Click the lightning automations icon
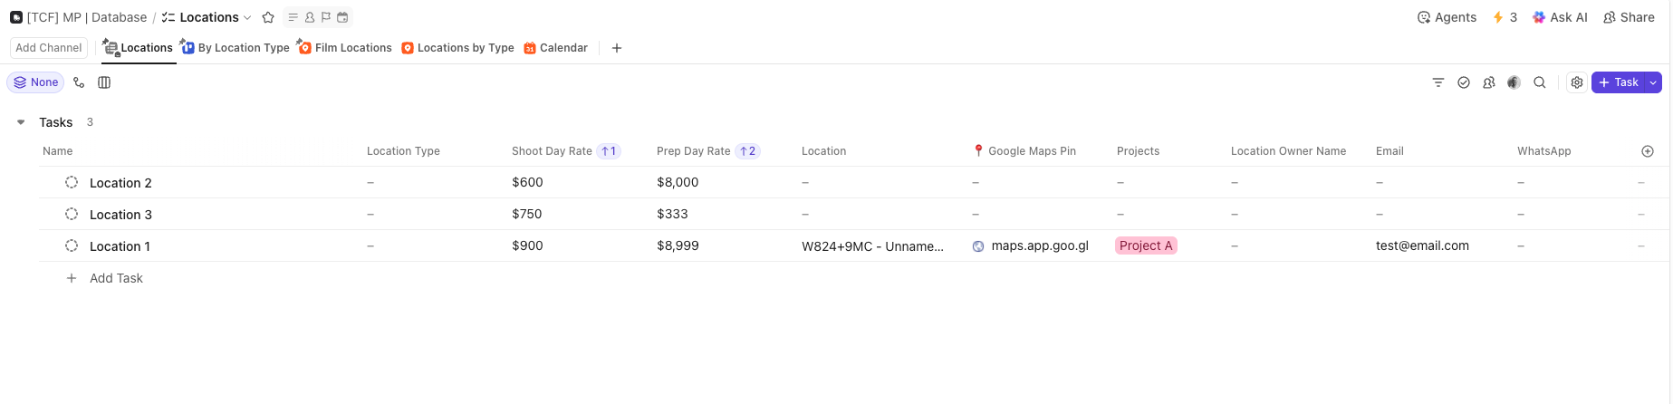The height and width of the screenshot is (404, 1673). coord(1498,17)
